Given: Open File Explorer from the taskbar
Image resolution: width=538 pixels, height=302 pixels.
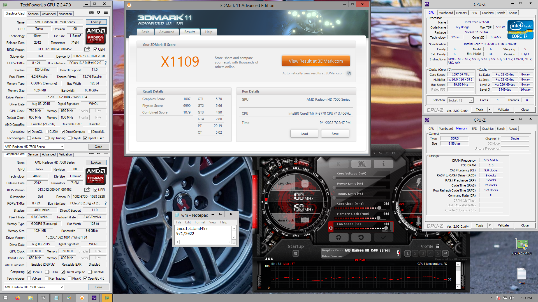Looking at the screenshot, I should 30,298.
